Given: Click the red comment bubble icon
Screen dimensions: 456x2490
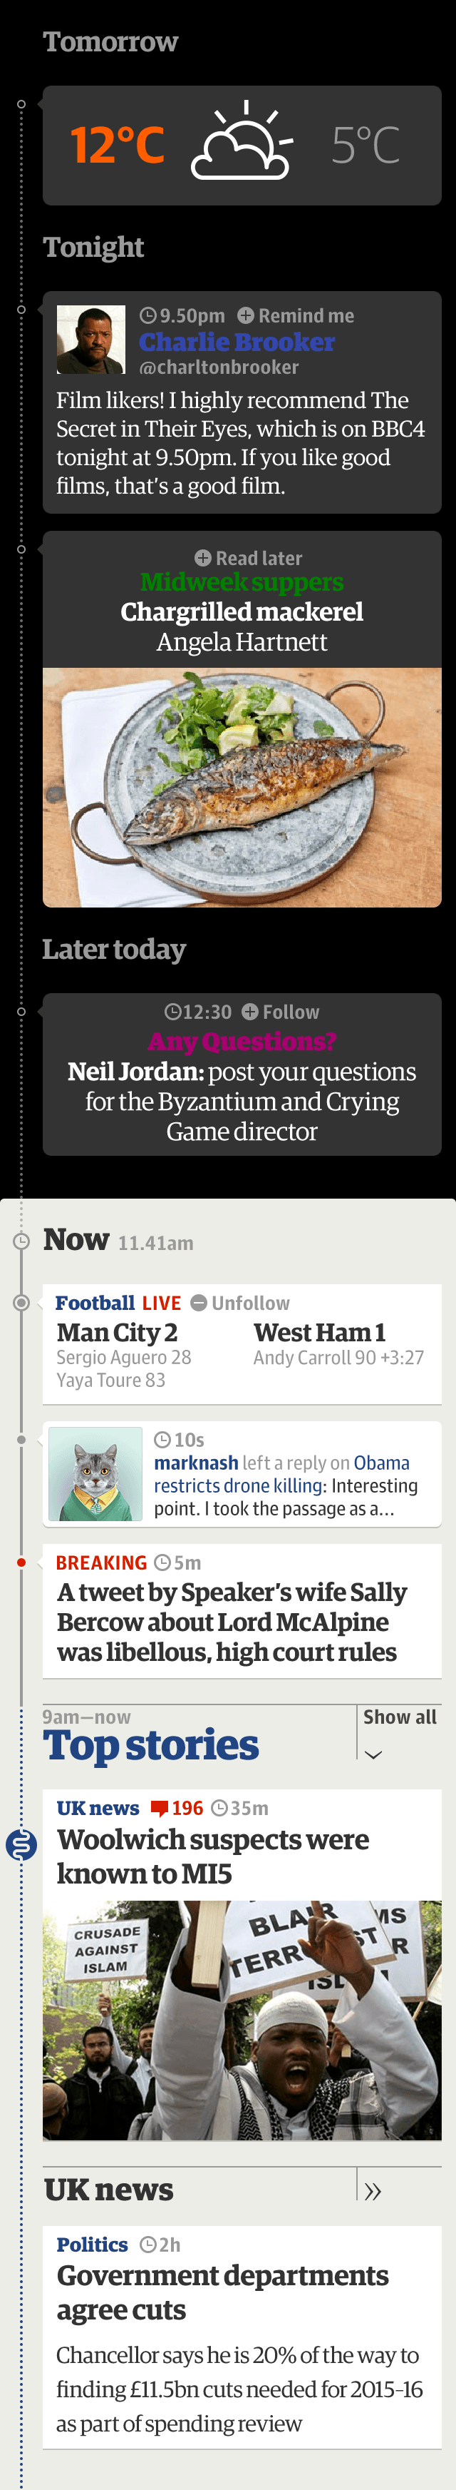Looking at the screenshot, I should 160,1809.
